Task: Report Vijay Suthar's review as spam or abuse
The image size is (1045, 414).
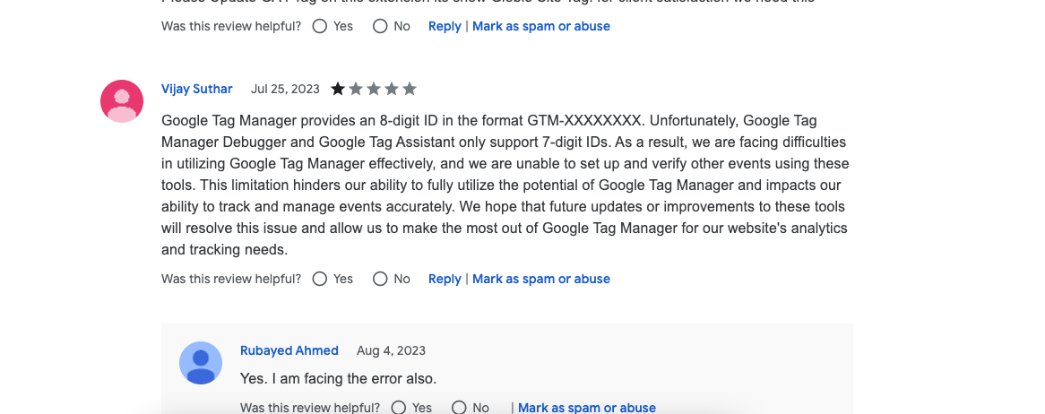Action: [541, 279]
